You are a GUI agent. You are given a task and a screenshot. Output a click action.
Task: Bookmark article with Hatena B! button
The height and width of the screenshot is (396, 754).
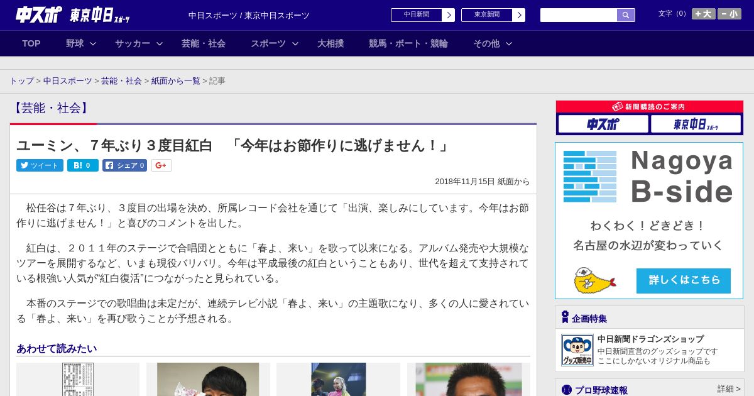83,165
